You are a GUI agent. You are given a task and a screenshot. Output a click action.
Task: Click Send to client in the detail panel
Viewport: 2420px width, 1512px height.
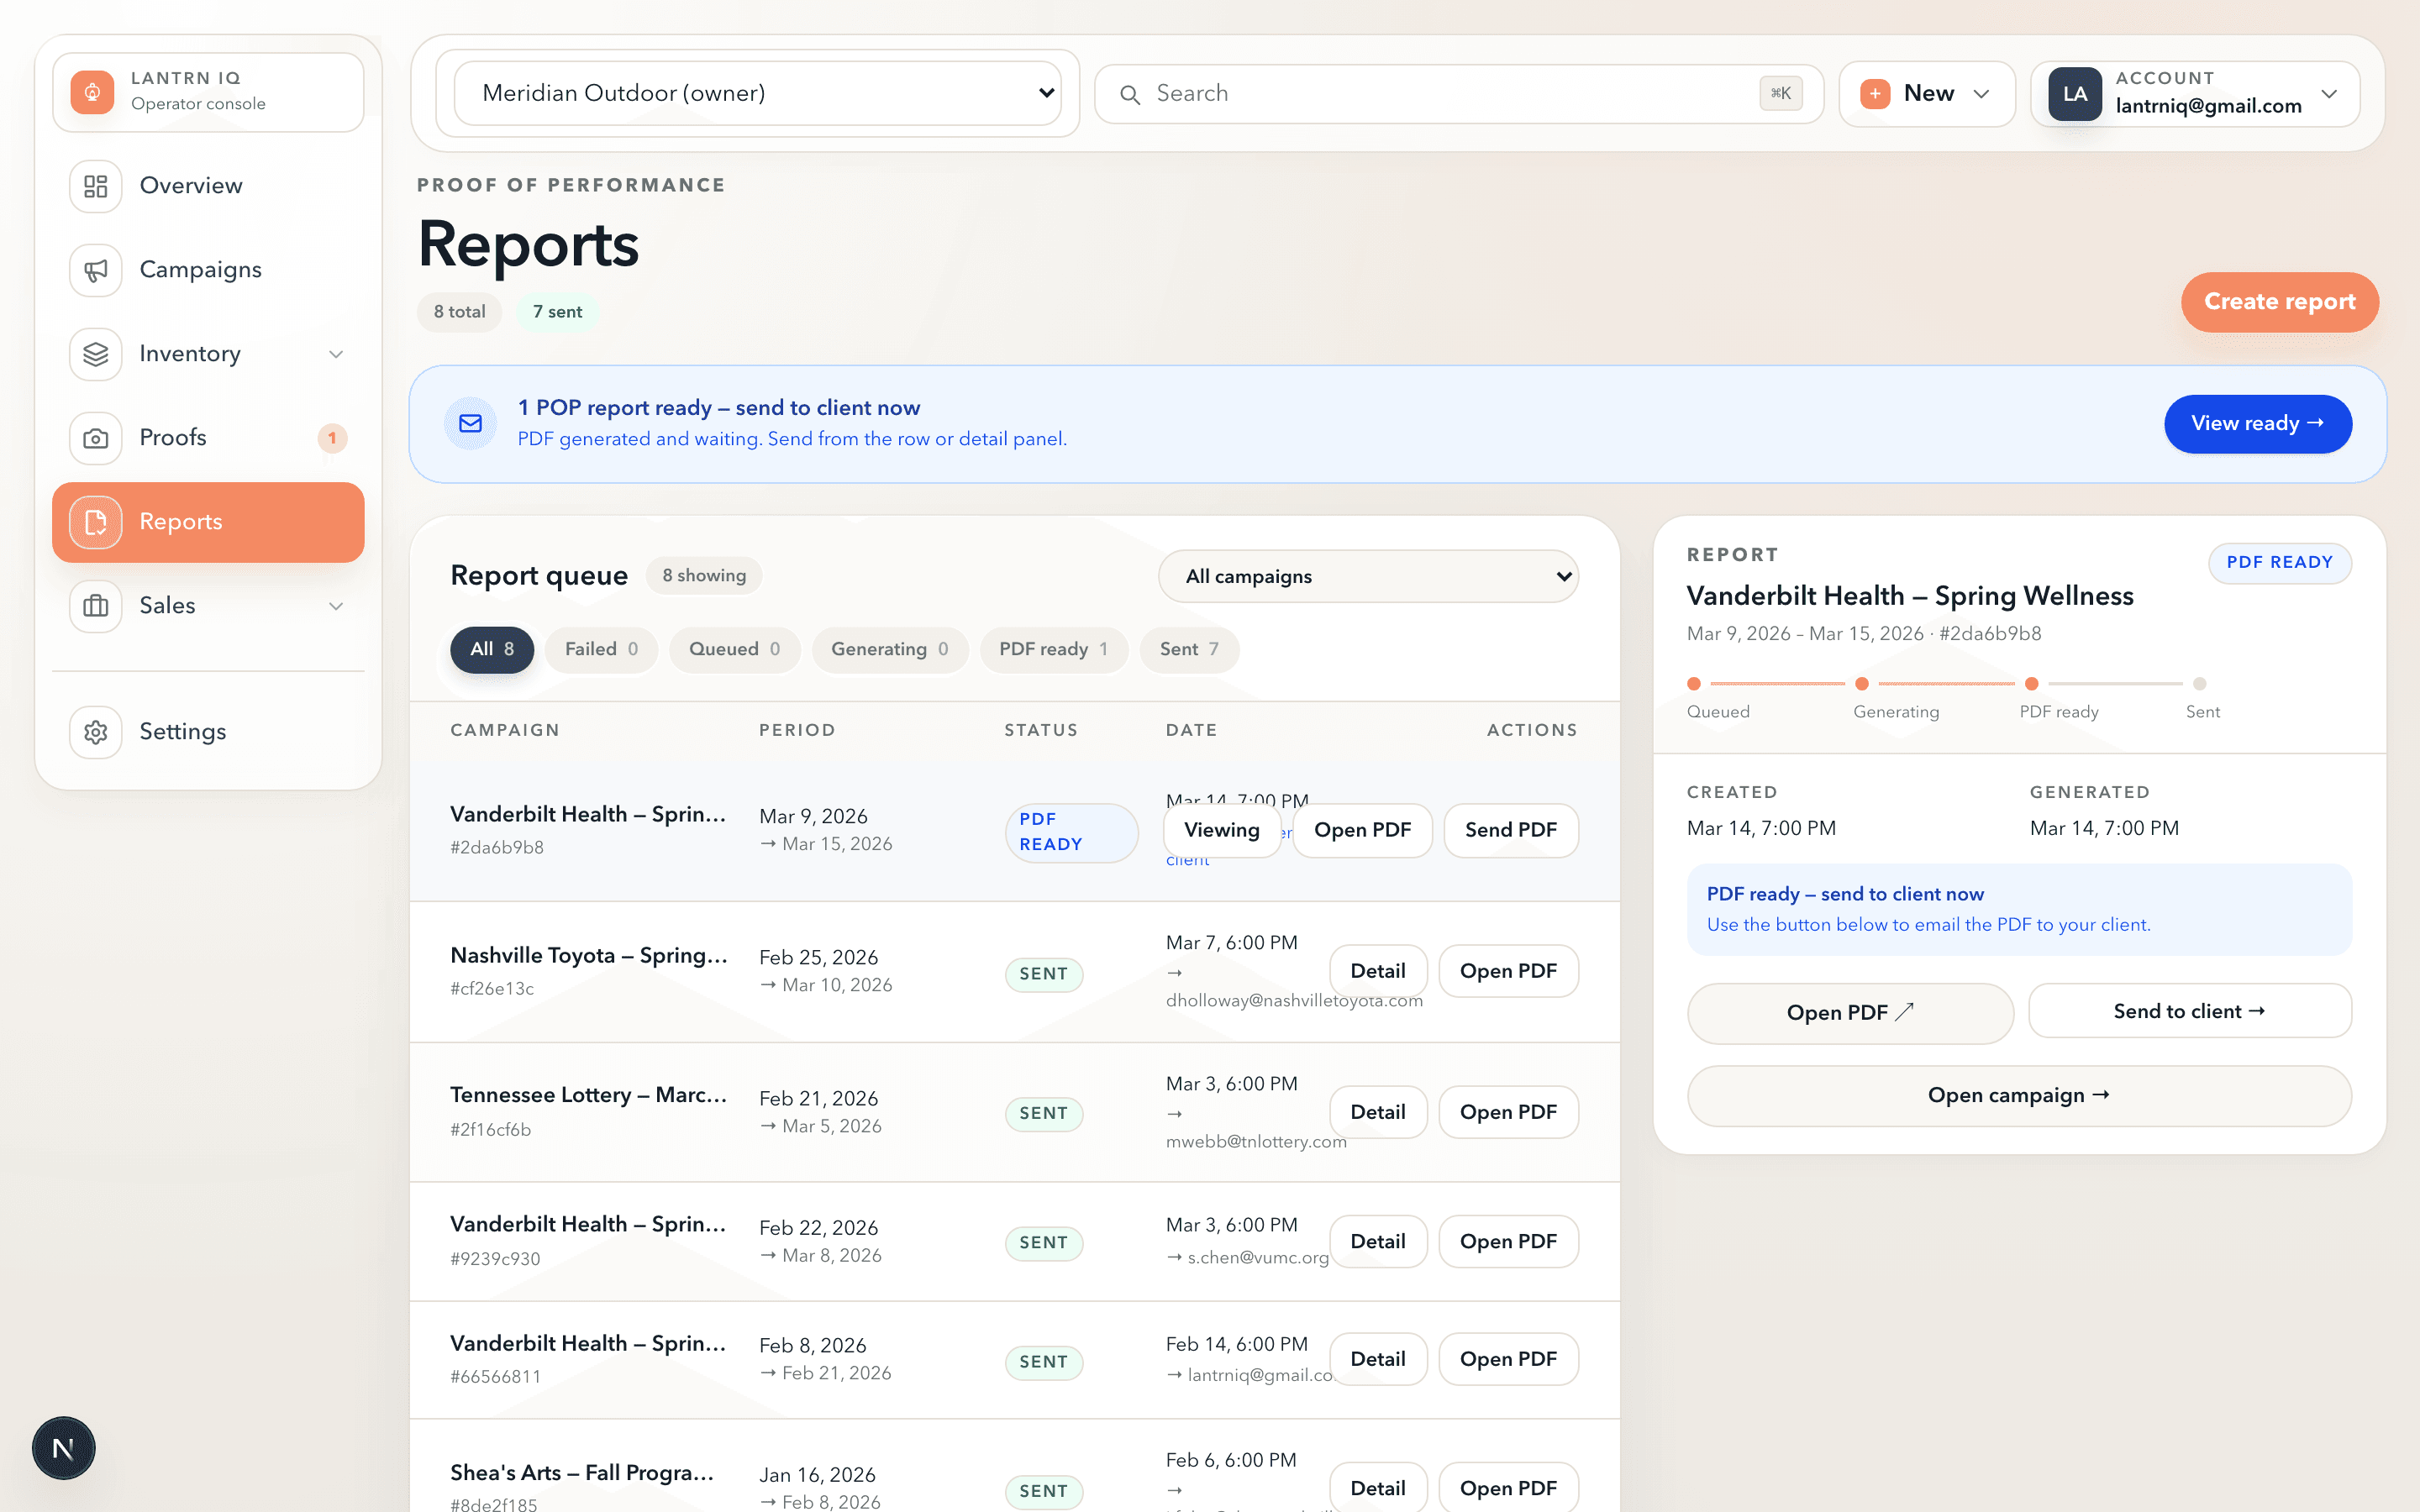click(x=2189, y=1011)
